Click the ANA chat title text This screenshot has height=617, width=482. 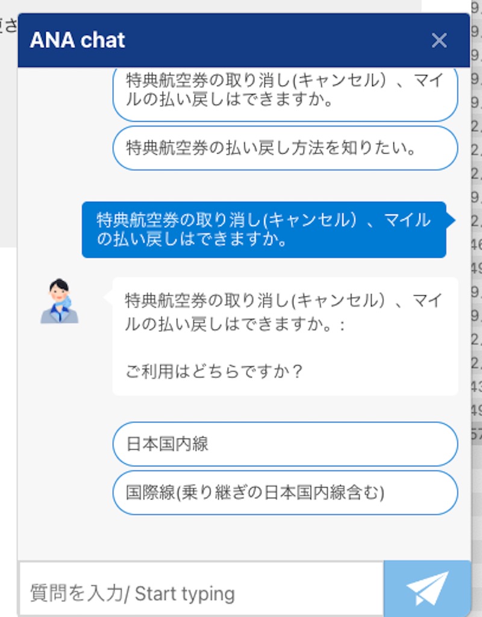point(78,40)
